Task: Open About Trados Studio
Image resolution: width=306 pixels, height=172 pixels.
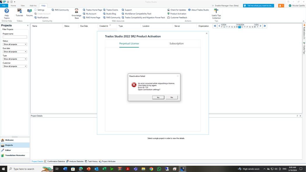Action: coord(198,10)
